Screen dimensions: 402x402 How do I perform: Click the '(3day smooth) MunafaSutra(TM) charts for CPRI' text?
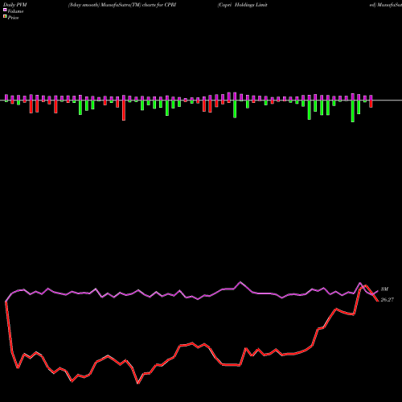tap(122, 5)
